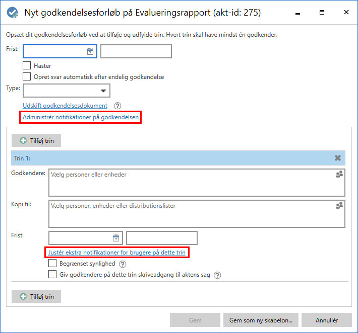Close the dialog window
Viewport: 358px width, 333px height.
tap(346, 12)
